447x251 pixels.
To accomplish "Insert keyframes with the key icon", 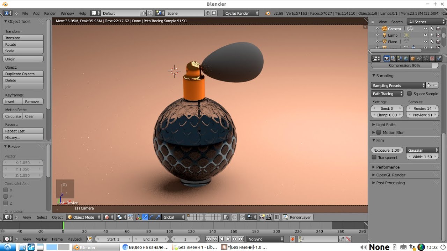I will [342, 239].
